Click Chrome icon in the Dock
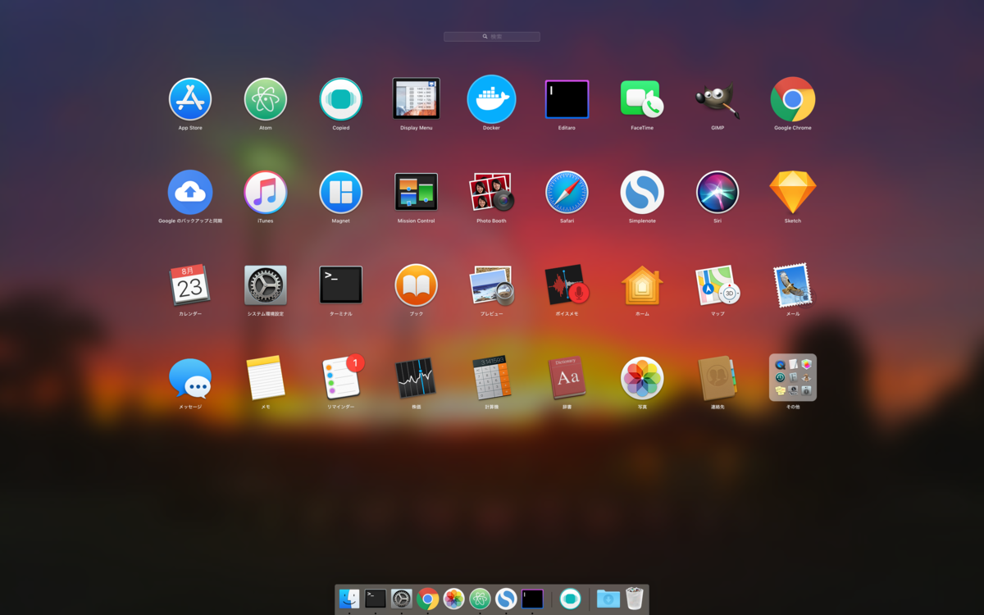 (427, 599)
